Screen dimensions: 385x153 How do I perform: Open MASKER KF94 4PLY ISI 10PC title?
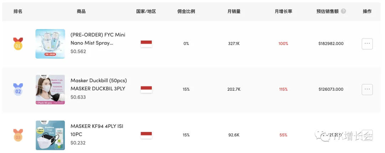point(97,130)
